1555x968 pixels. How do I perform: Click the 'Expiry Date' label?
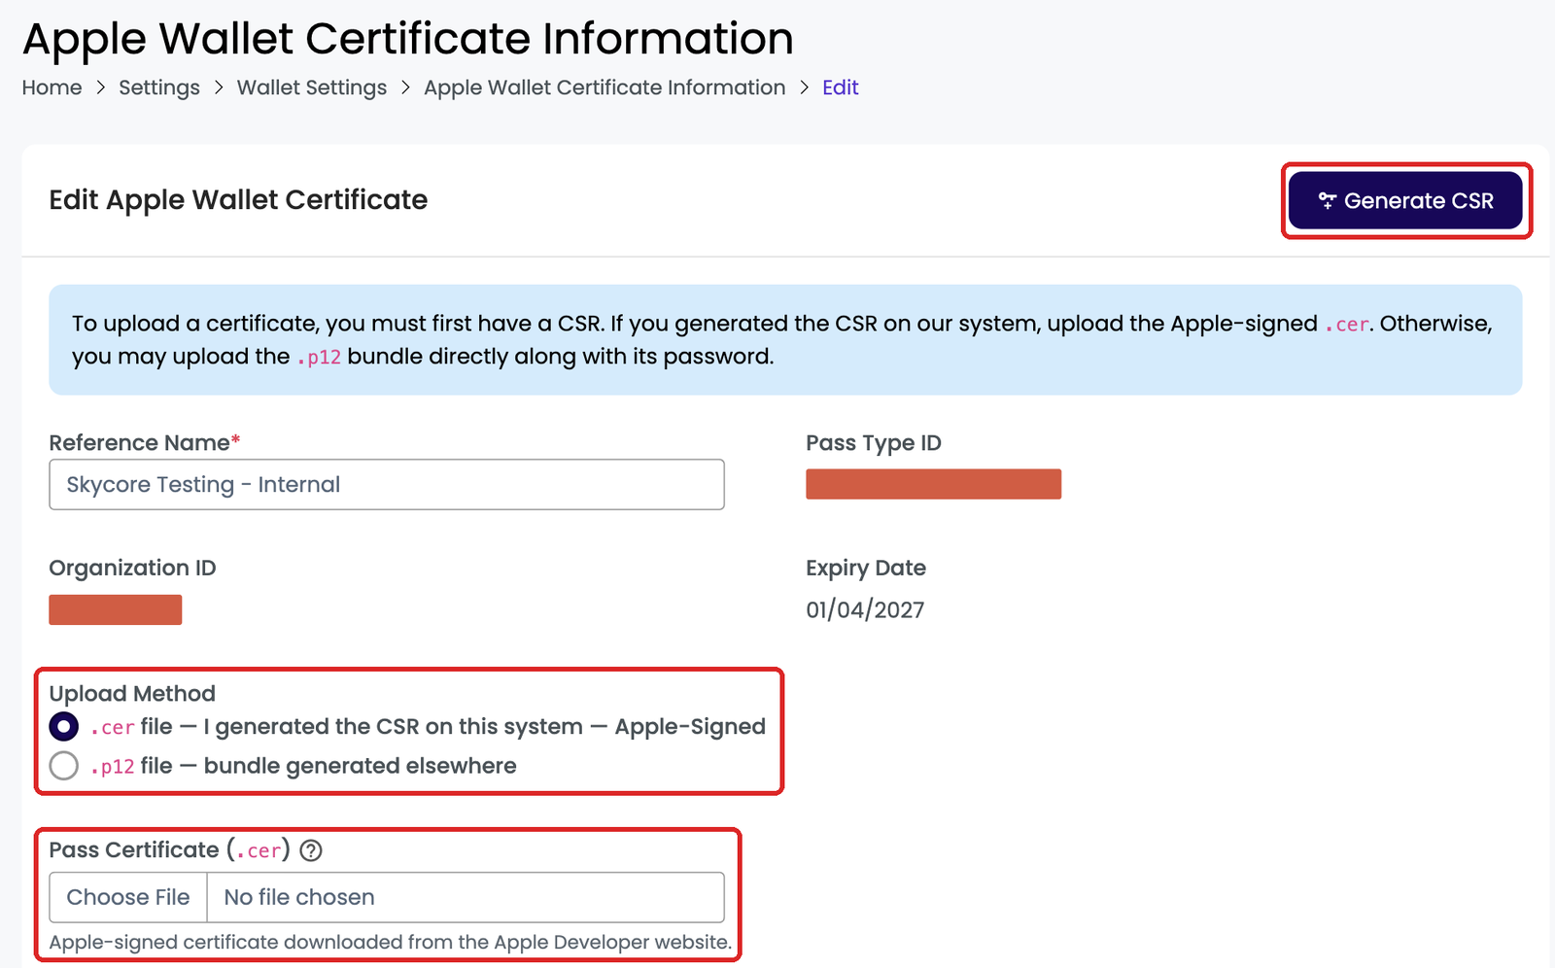[x=866, y=568]
